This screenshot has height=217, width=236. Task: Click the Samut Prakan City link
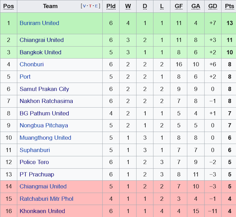coord(44,89)
